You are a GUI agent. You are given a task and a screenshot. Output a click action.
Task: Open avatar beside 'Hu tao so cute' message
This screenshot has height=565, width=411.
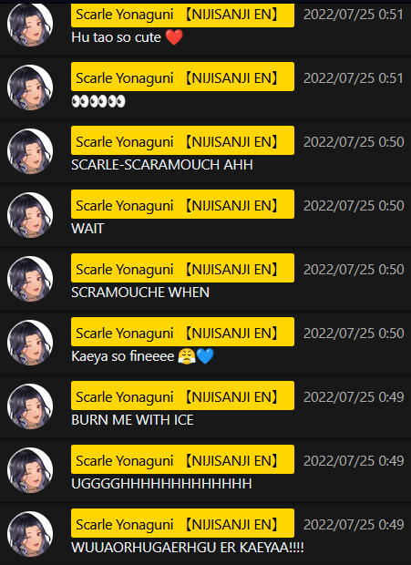[x=30, y=24]
